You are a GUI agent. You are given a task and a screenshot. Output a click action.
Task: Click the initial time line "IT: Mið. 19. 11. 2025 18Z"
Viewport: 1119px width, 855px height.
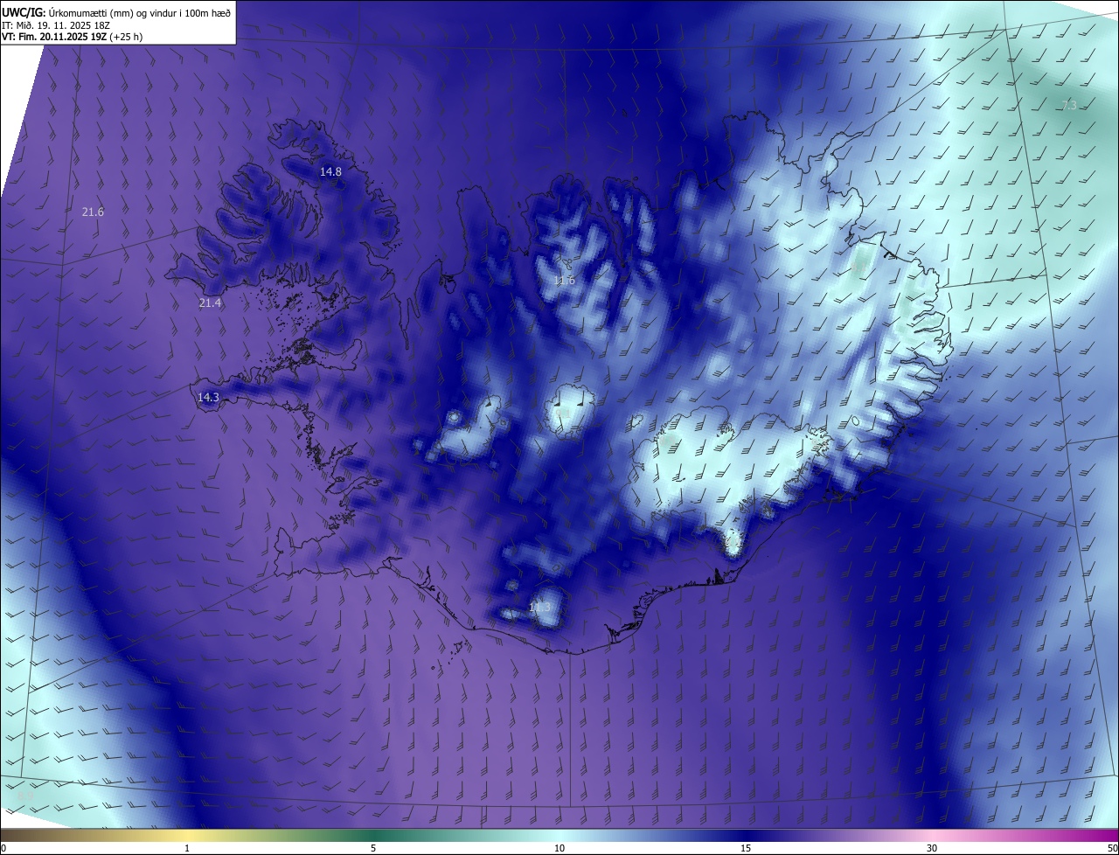pos(58,24)
